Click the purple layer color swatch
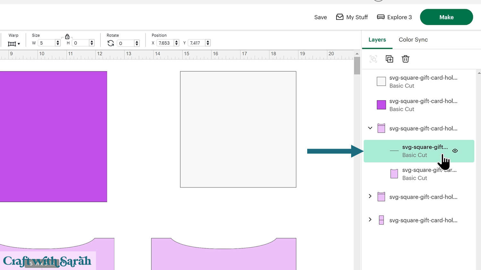The height and width of the screenshot is (270, 481). (x=381, y=105)
